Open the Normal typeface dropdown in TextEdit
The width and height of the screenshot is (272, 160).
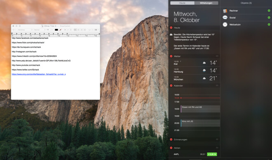coord(40,30)
